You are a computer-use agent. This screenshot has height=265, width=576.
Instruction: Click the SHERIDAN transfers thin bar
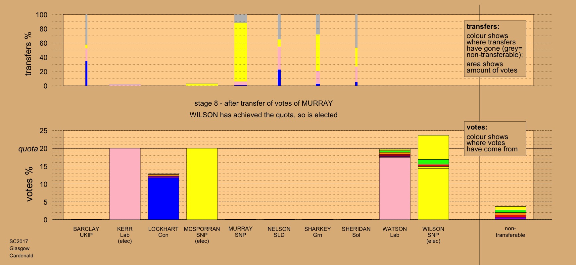pyautogui.click(x=356, y=50)
